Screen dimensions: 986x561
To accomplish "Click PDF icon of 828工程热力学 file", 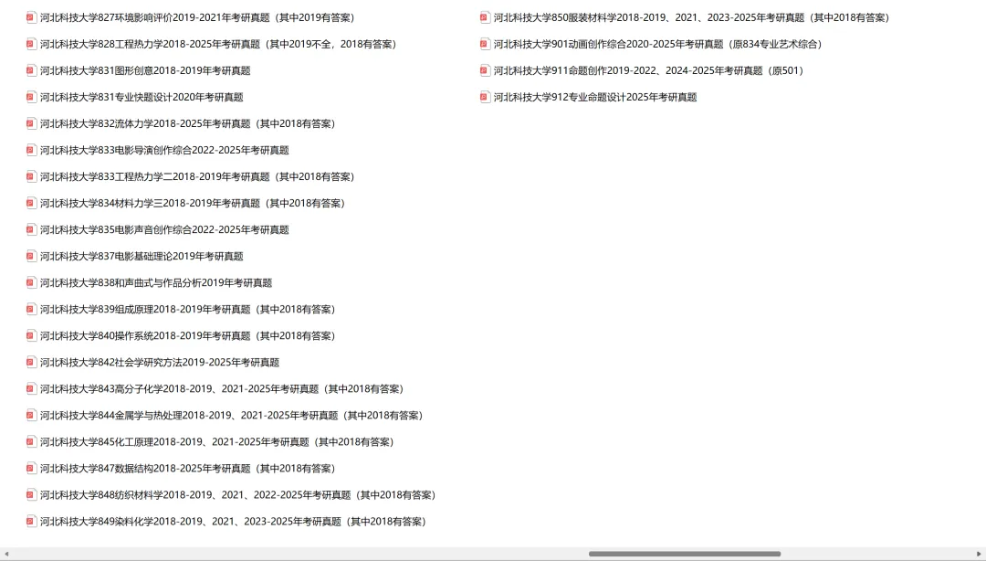I will coord(31,44).
